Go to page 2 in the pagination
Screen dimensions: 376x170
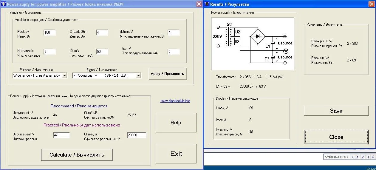coord(362,157)
